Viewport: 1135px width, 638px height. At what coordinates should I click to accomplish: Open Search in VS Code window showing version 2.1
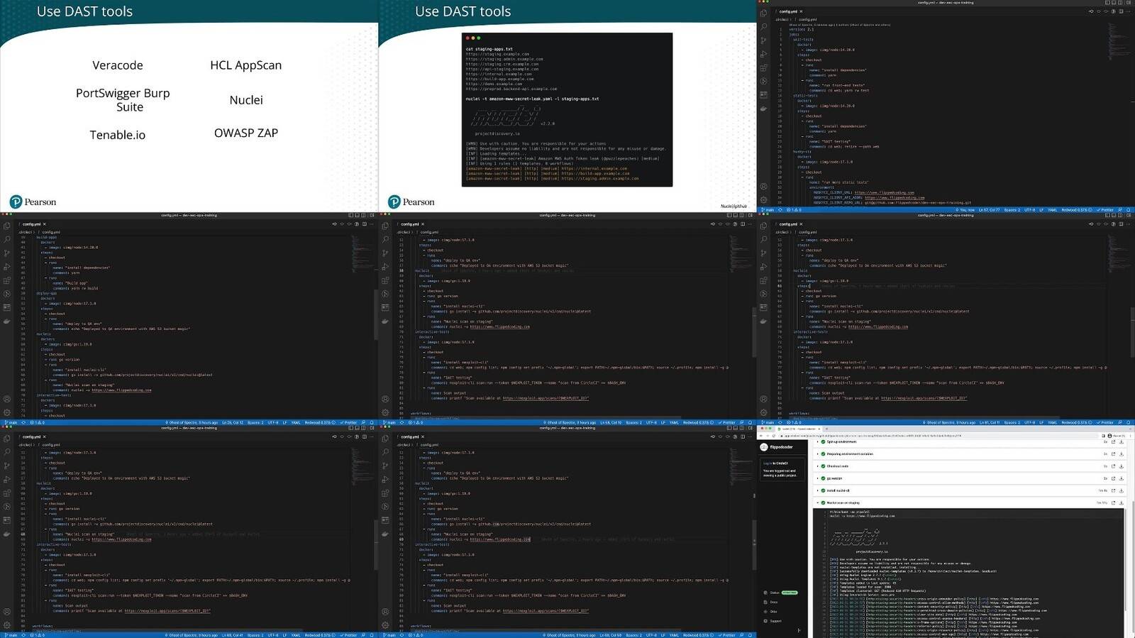tap(764, 26)
